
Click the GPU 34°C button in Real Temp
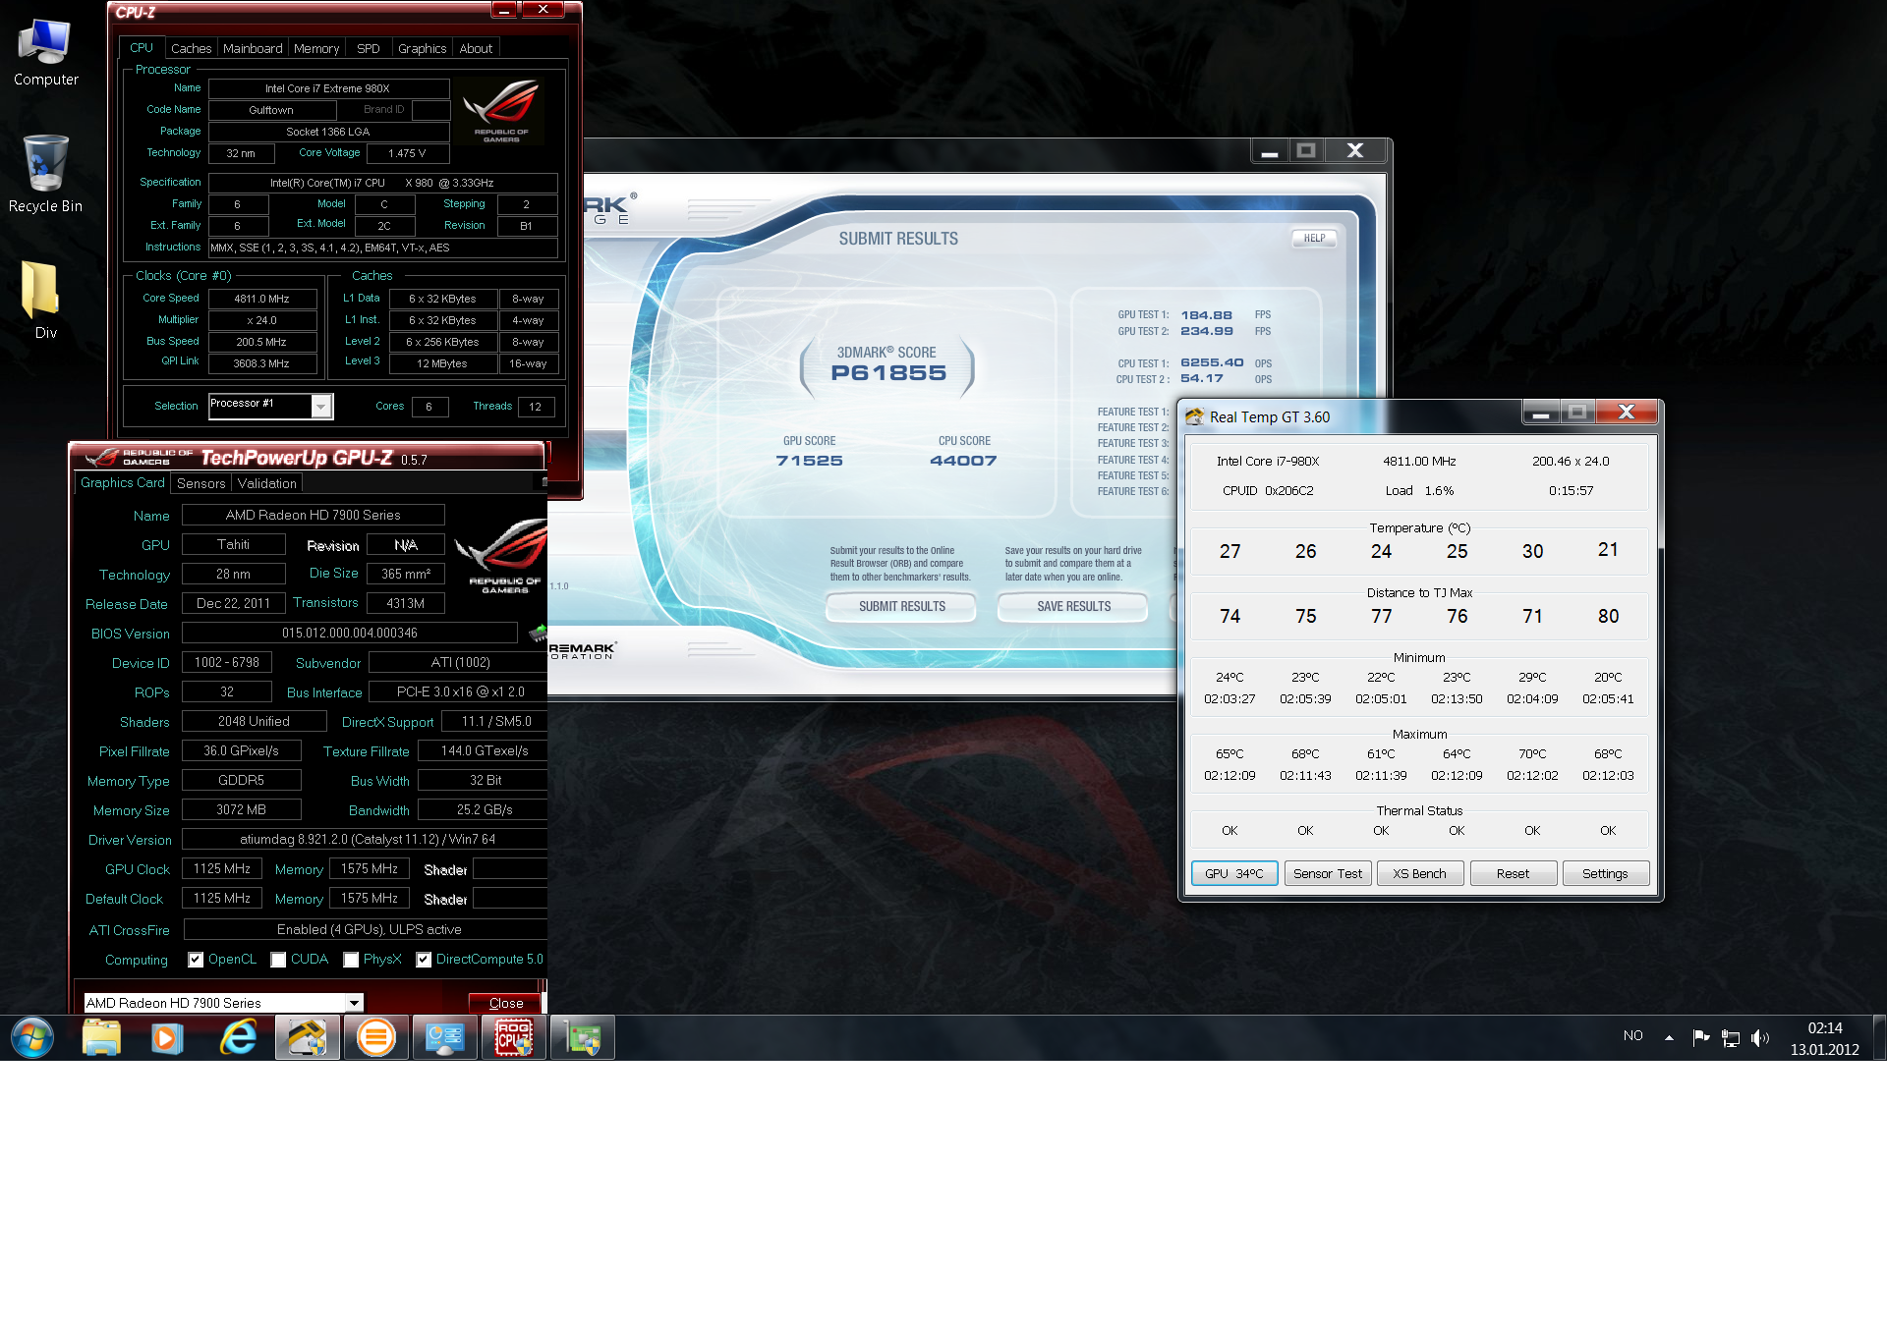click(1234, 873)
